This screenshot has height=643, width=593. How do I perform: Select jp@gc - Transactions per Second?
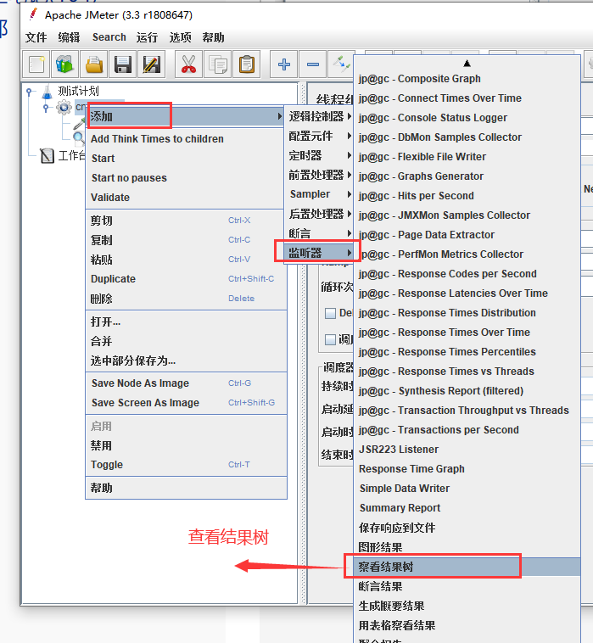pos(467,430)
